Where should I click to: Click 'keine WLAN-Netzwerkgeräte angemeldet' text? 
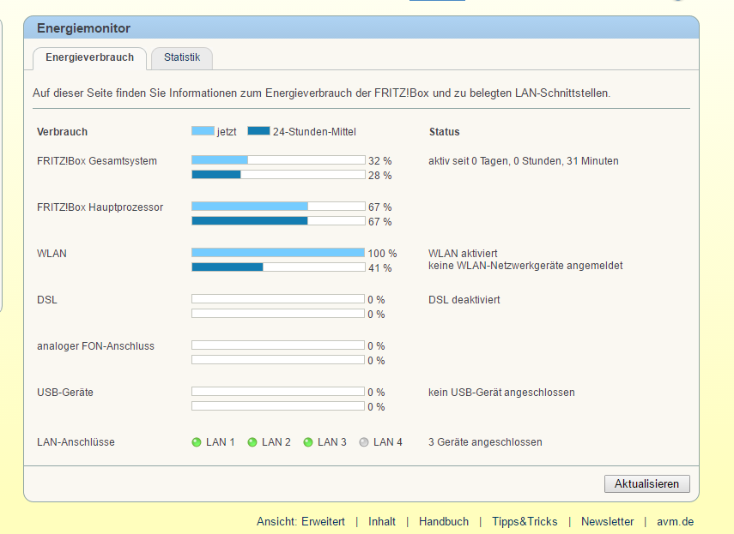pyautogui.click(x=525, y=266)
